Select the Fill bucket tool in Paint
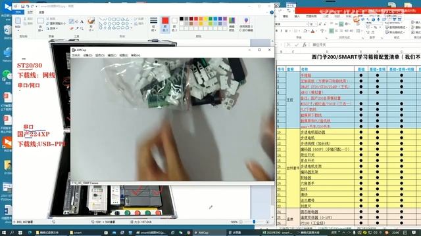 (77, 22)
